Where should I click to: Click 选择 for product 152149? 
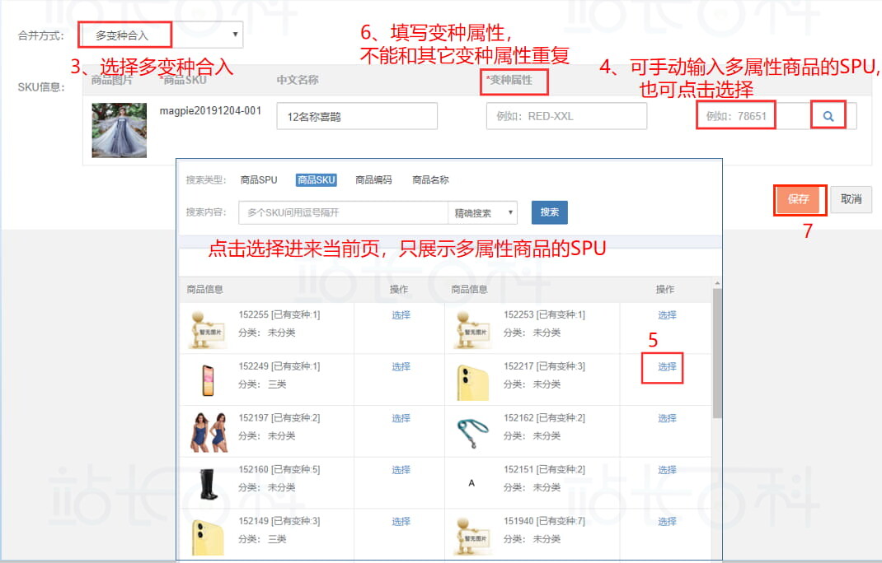point(401,522)
